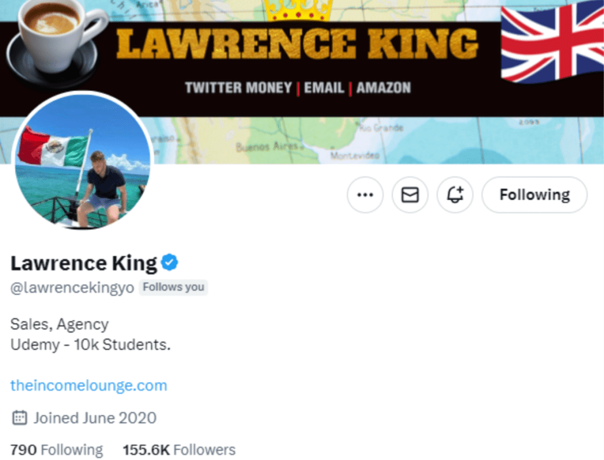604x460 pixels.
Task: View the 155.6K Followers list
Action: [179, 450]
